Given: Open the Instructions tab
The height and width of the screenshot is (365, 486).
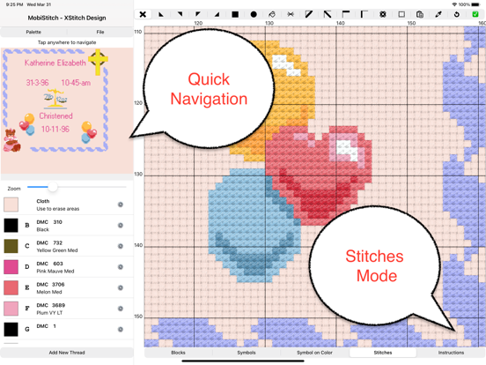Looking at the screenshot, I should [451, 353].
